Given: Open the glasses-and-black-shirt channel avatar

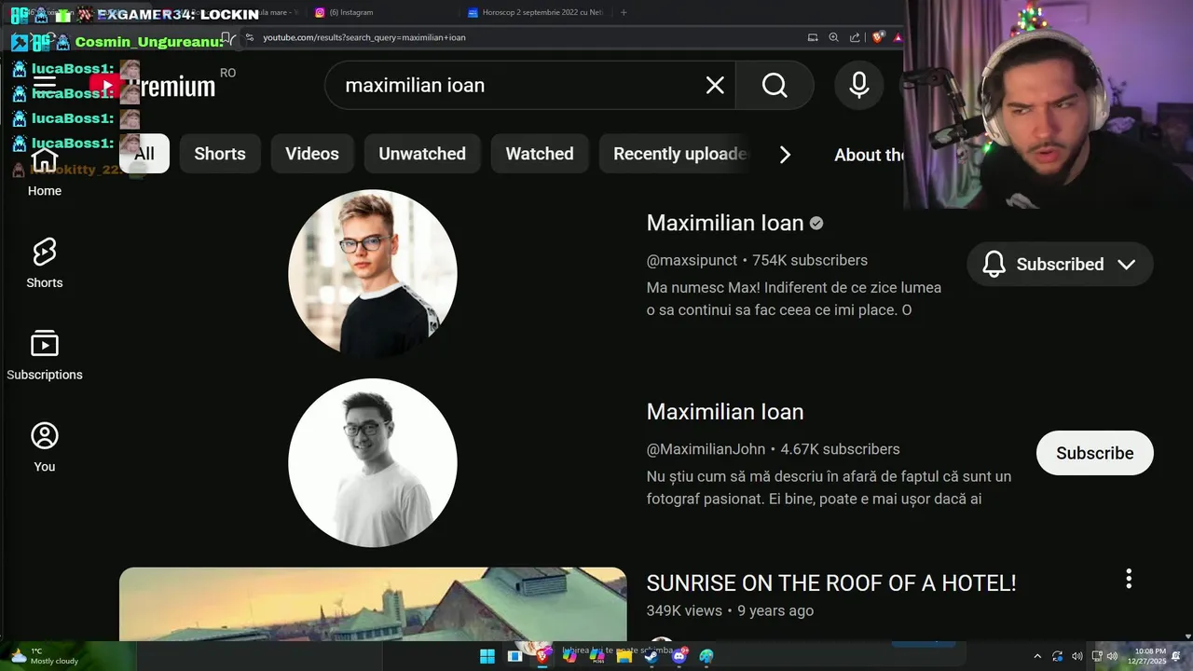Looking at the screenshot, I should (x=373, y=274).
